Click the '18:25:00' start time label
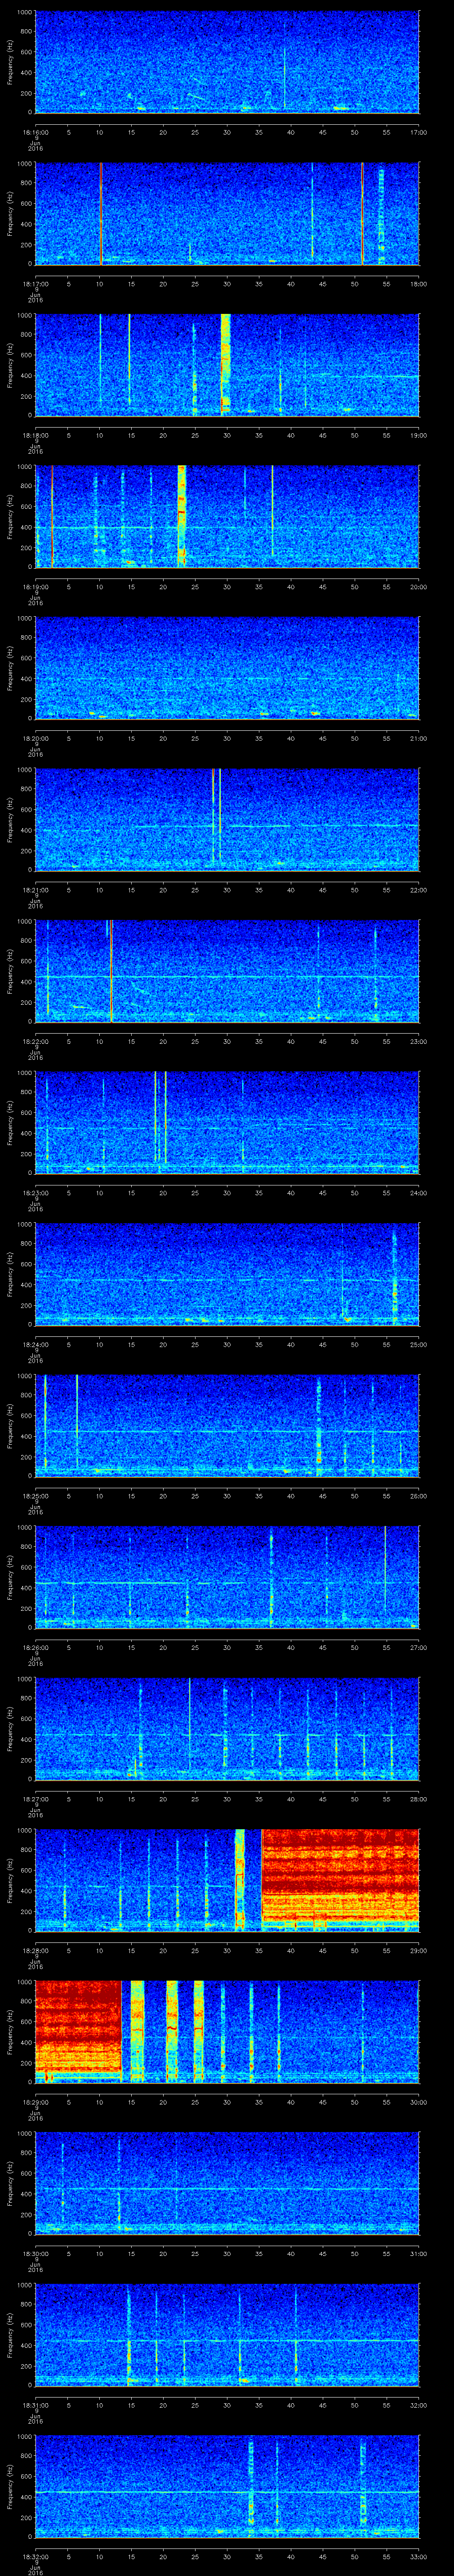 pos(35,1495)
